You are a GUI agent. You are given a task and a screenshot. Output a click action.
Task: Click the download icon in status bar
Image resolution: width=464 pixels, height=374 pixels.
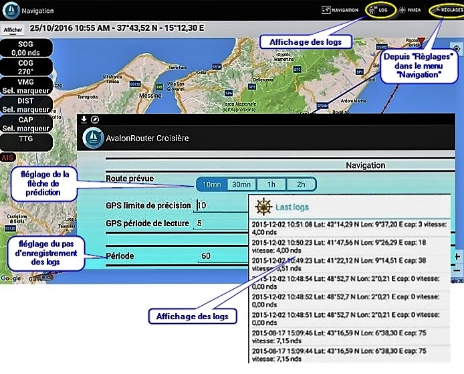[84, 119]
